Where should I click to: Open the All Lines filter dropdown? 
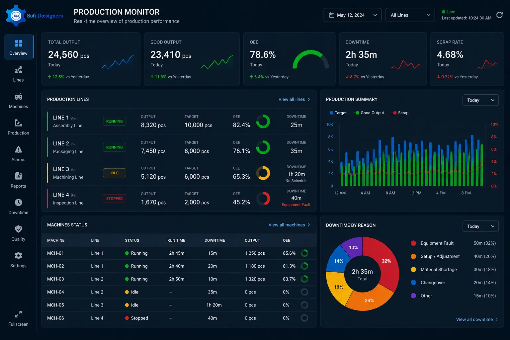[x=410, y=15]
